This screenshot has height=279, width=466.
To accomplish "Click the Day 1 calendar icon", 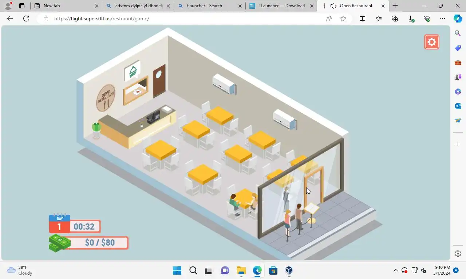I will pyautogui.click(x=59, y=223).
